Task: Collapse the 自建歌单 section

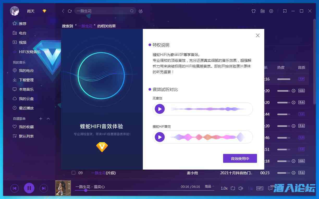Action: coord(48,119)
